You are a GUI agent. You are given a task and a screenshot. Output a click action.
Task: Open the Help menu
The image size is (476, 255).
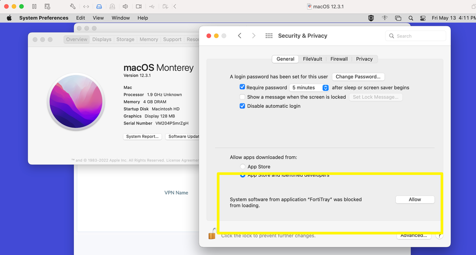pos(143,18)
